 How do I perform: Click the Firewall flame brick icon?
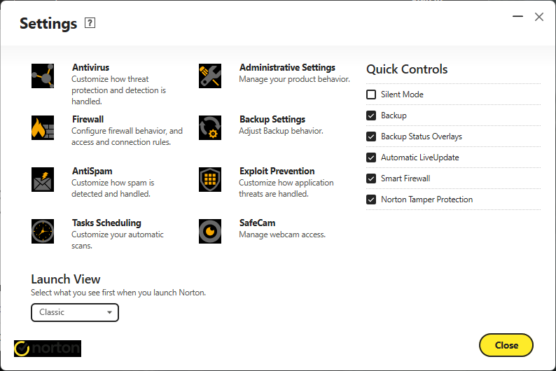[43, 127]
